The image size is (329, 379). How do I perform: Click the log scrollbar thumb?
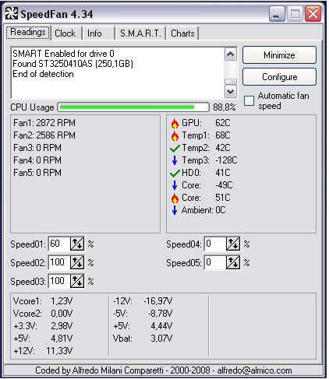[231, 82]
